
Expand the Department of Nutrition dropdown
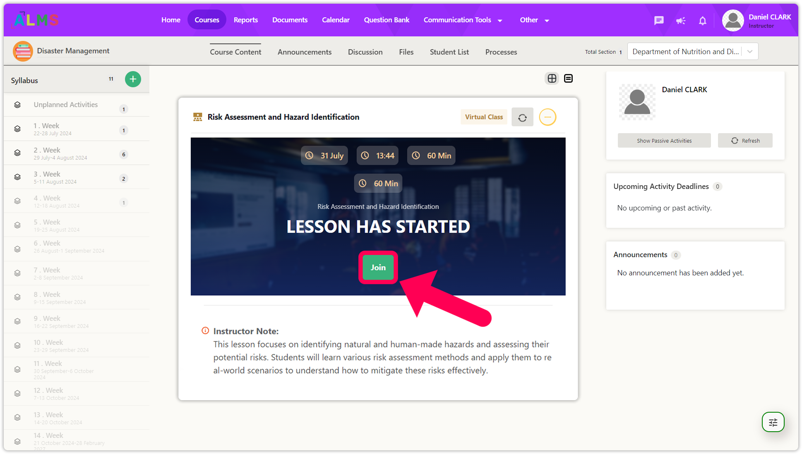click(x=750, y=52)
